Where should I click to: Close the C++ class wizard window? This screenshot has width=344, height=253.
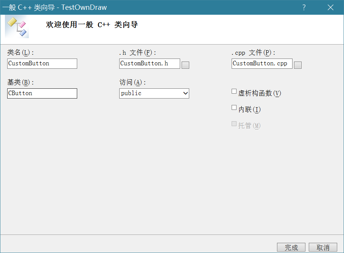coord(330,8)
